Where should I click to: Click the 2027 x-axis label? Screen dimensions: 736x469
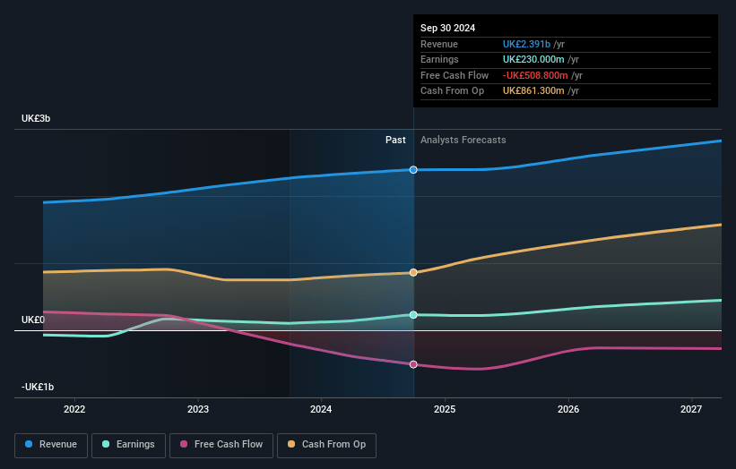click(691, 410)
